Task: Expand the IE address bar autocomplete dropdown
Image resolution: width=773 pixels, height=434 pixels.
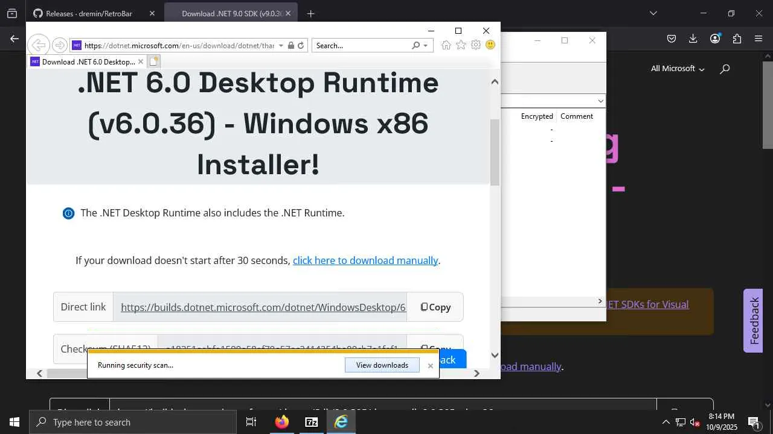Action: [281, 46]
